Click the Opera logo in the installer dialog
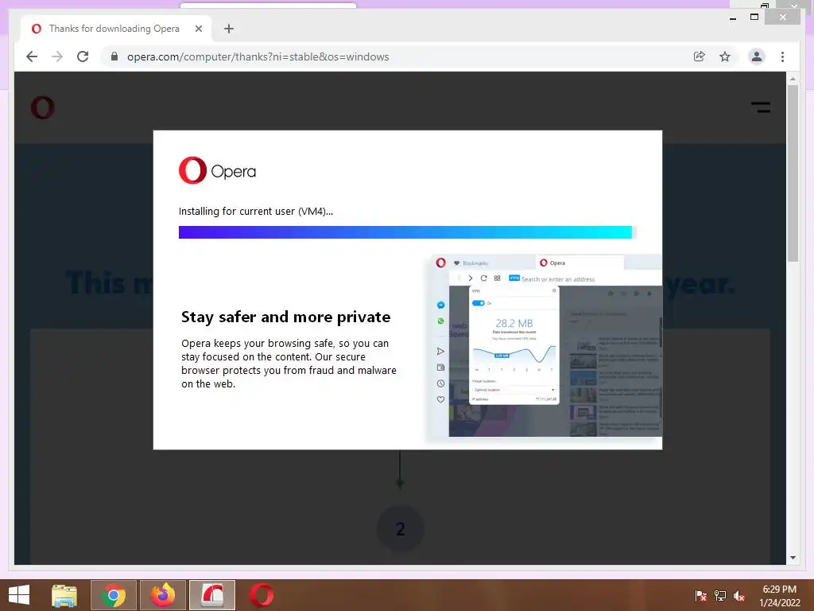Image resolution: width=814 pixels, height=611 pixels. point(218,170)
